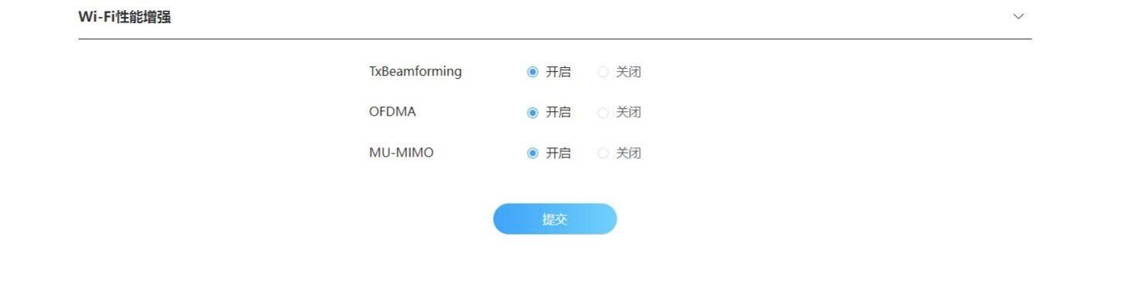The height and width of the screenshot is (294, 1122).
Task: Click the 关闭 text in MU-MIMO row
Action: (x=628, y=154)
